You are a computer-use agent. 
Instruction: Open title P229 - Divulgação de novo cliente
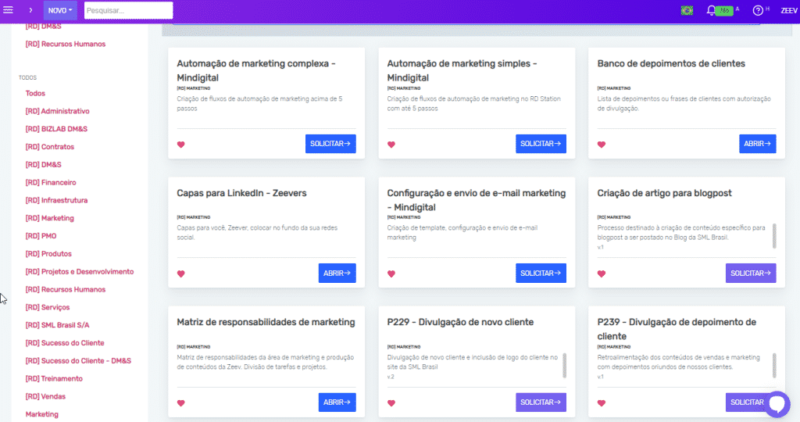click(460, 323)
